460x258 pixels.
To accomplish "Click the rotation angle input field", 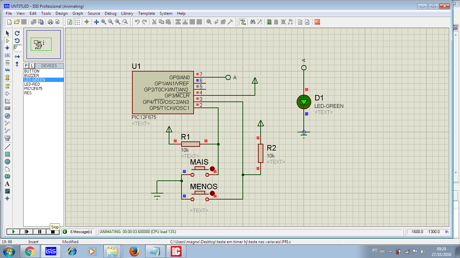I will (x=18, y=48).
